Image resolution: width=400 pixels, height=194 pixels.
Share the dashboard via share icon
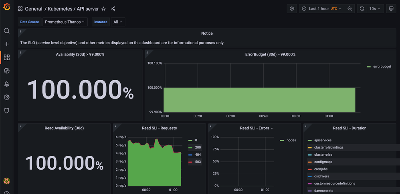tap(113, 9)
